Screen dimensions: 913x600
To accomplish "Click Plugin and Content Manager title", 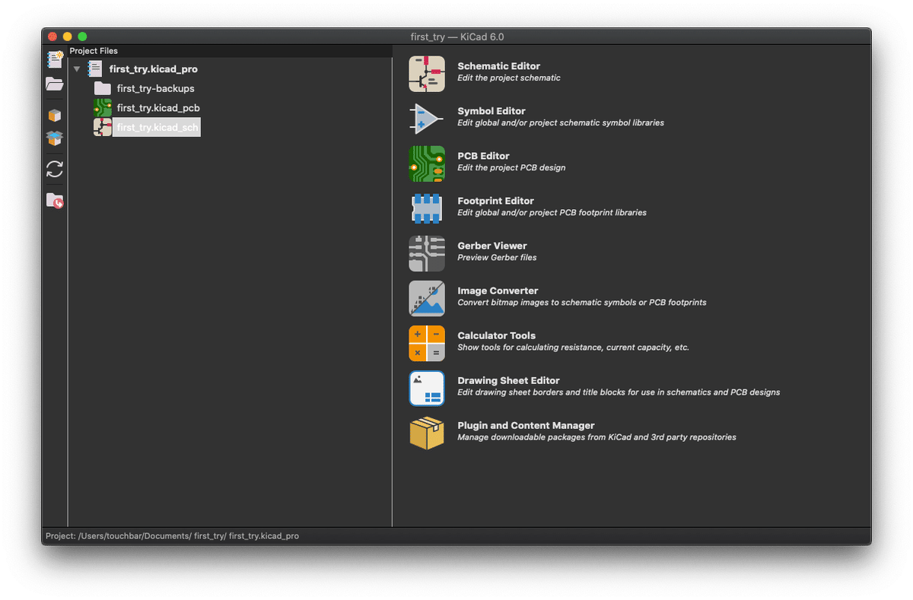I will 526,425.
